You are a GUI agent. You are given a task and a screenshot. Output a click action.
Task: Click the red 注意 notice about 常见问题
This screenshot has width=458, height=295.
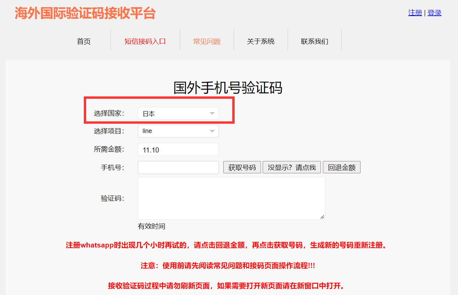pos(228,266)
